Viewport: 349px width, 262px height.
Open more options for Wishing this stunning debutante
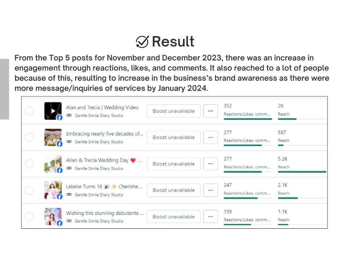210,217
